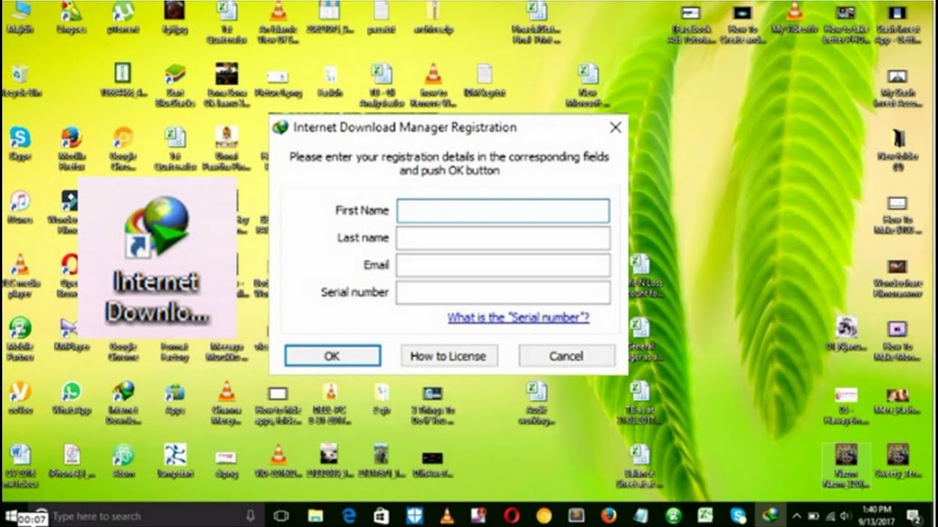Open VLC media player desktop shortcut
Viewport: 938px width, 527px height.
click(x=20, y=274)
